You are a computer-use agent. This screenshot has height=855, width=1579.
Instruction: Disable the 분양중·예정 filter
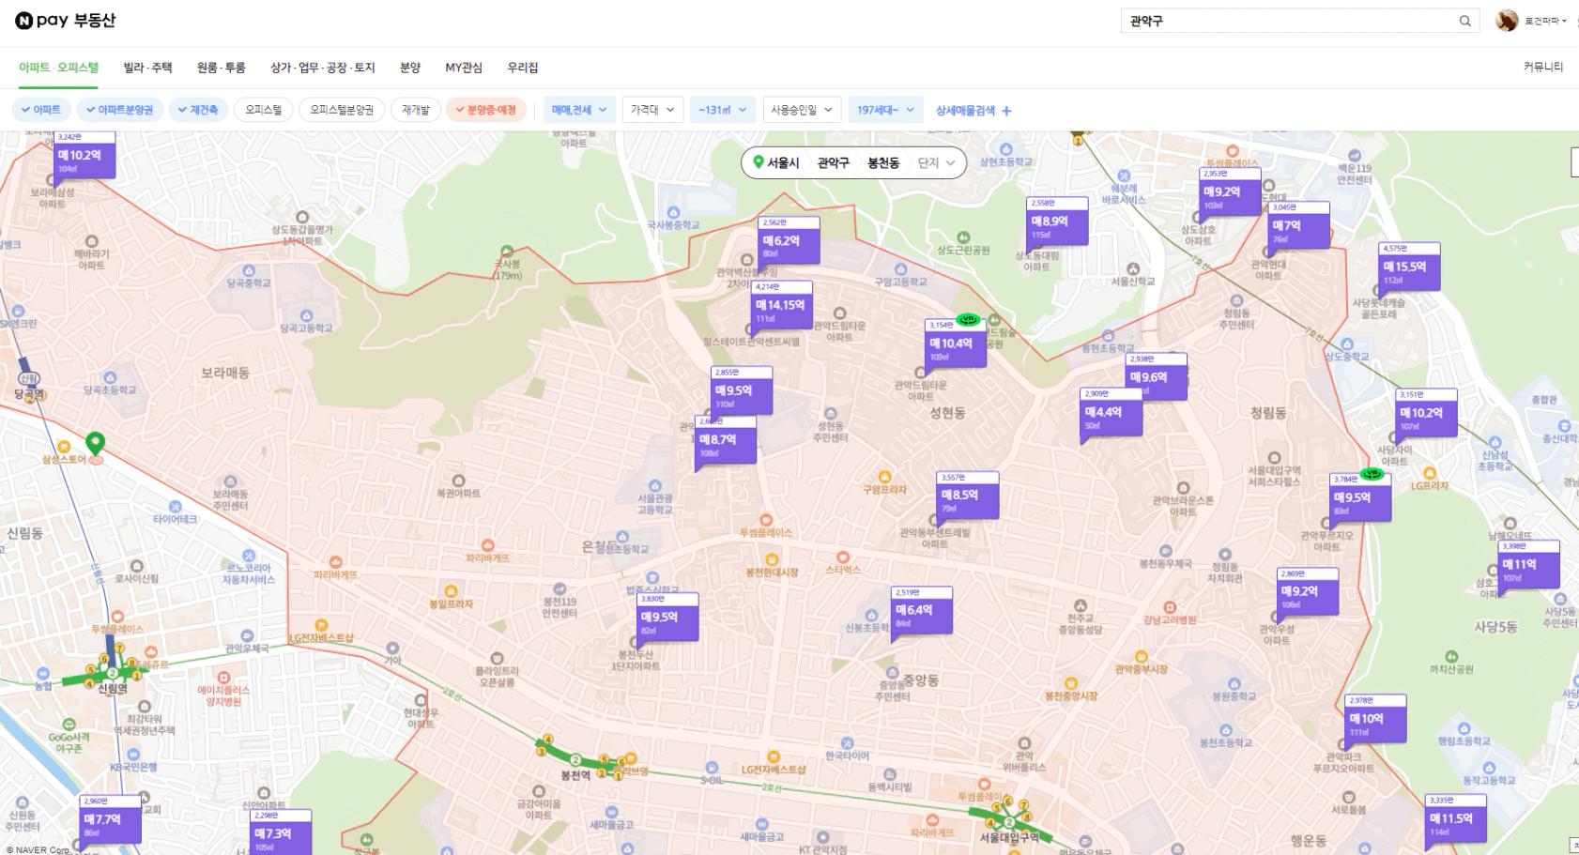(x=485, y=110)
